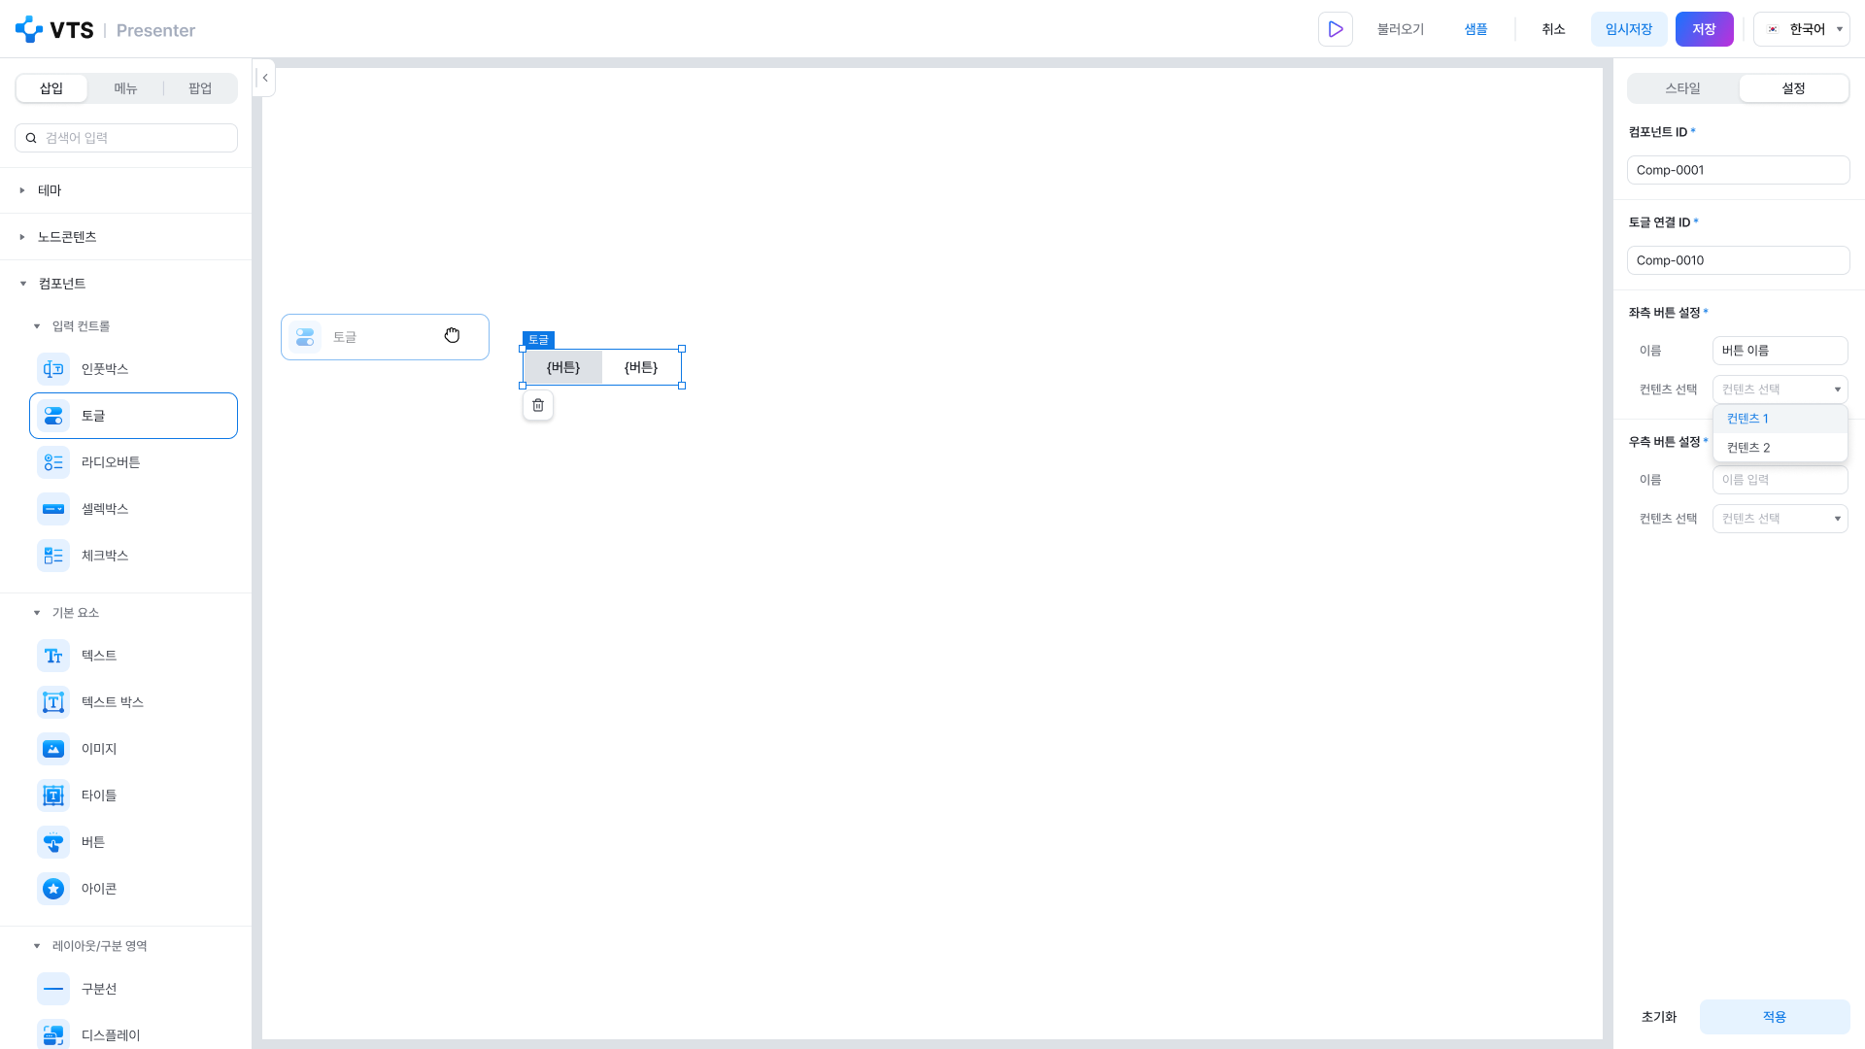1865x1049 pixels.
Task: Click the right {버튼} on canvas toggle
Action: (x=641, y=367)
